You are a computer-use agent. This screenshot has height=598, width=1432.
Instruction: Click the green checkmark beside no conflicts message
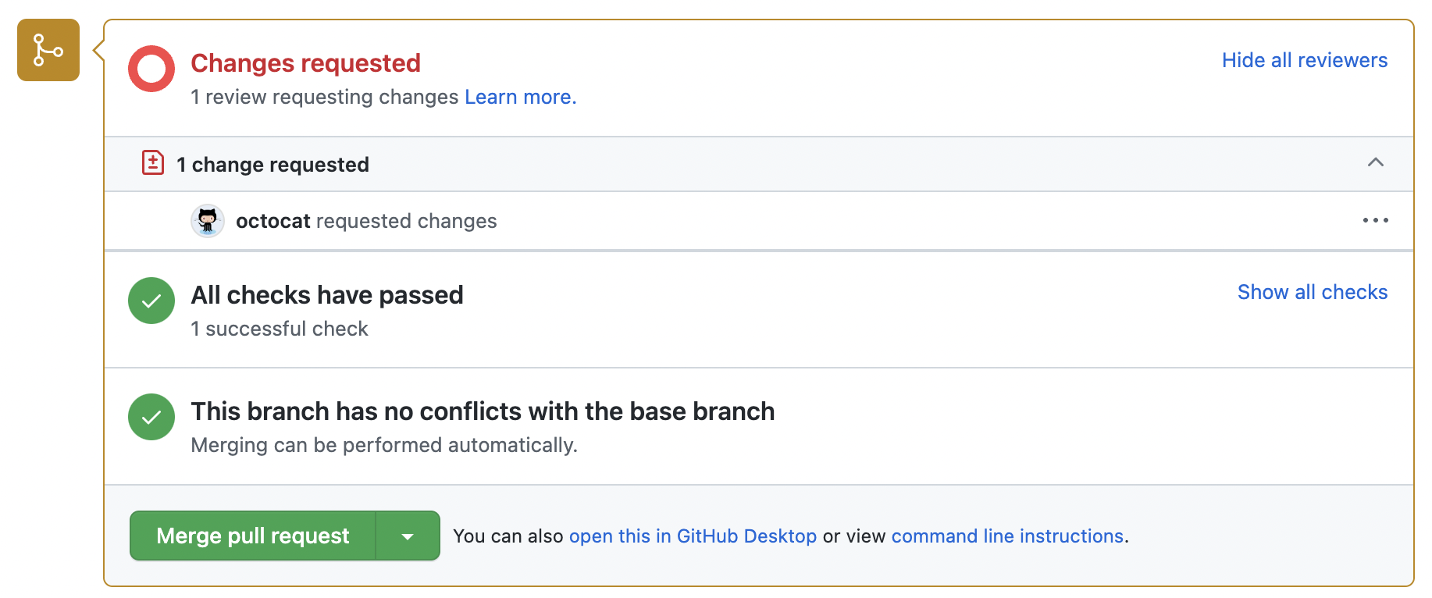coord(151,417)
